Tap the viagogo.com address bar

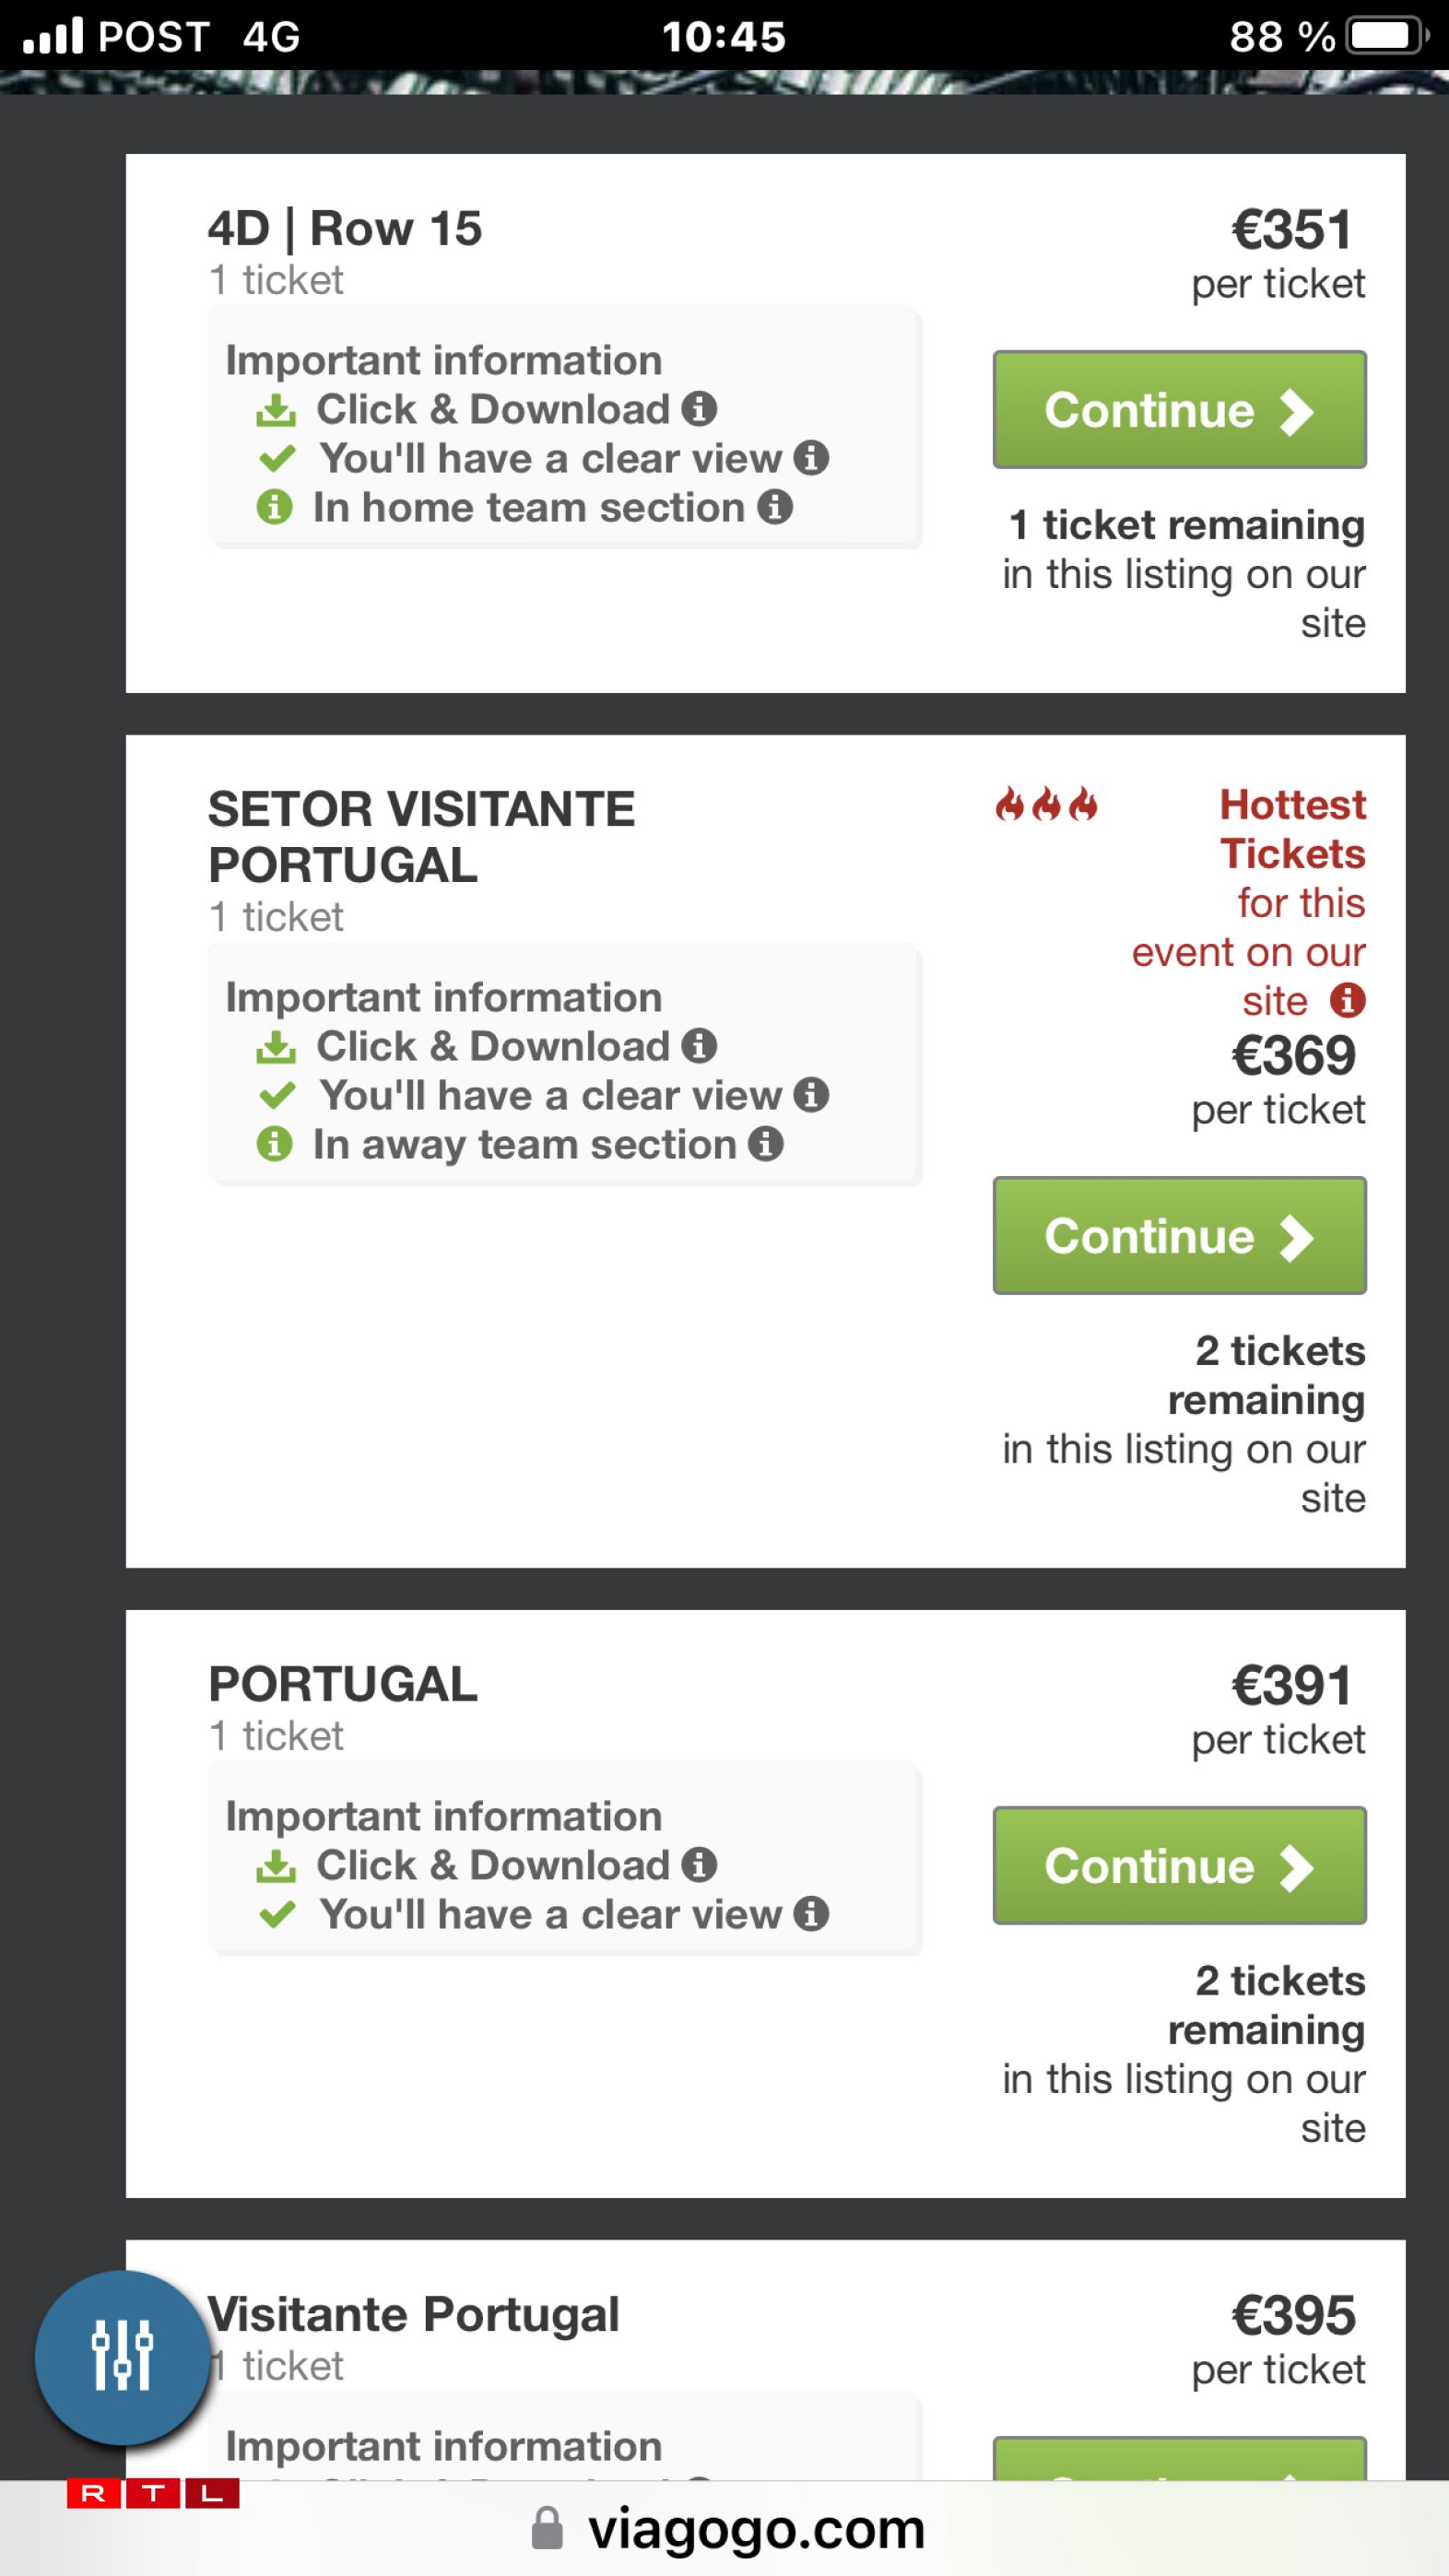tap(756, 2530)
